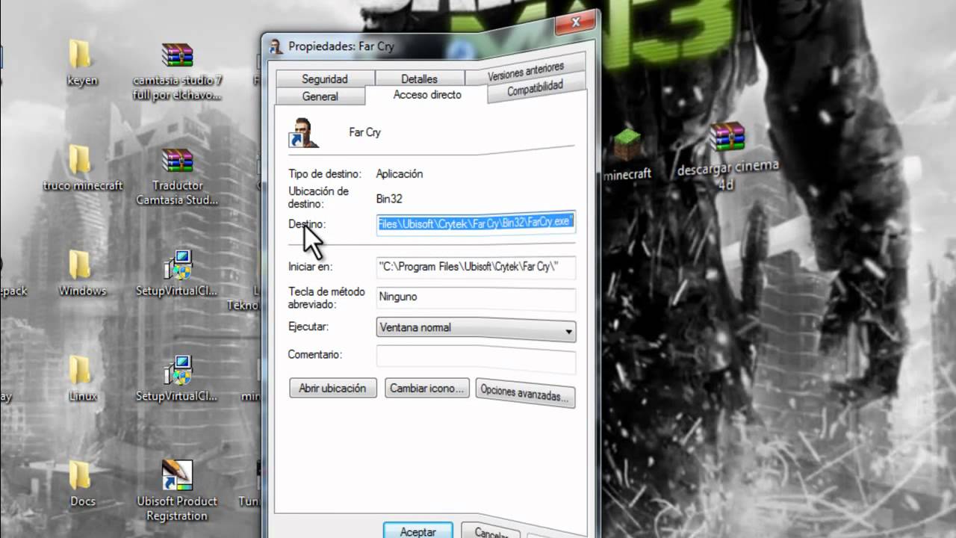This screenshot has height=538, width=956.
Task: Click the Destino path field
Action: 476,222
